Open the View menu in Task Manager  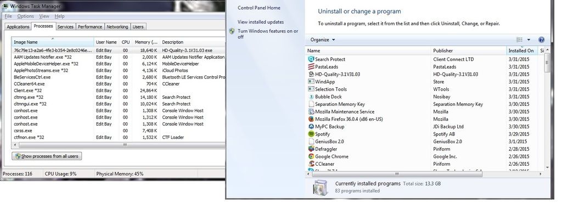coord(44,16)
